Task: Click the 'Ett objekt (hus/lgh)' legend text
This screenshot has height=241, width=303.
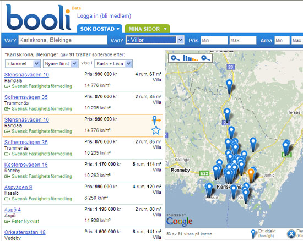Action: tap(267, 233)
